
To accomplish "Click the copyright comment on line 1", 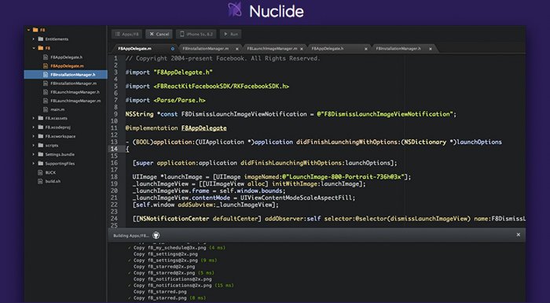I will 223,58.
